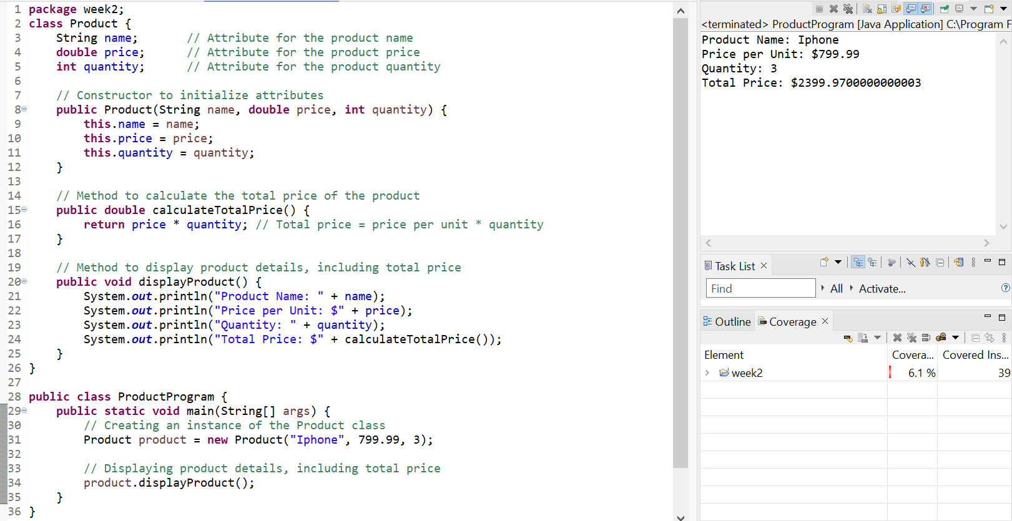Screen dimensions: 1012x521
Task: Click the Show Only My Tasks icon
Action: tap(925, 262)
